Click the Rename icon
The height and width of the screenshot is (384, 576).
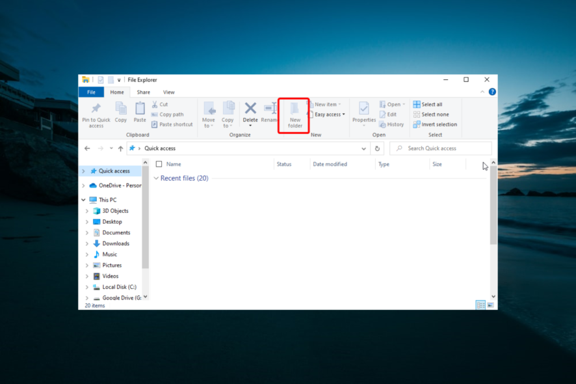coord(270,109)
